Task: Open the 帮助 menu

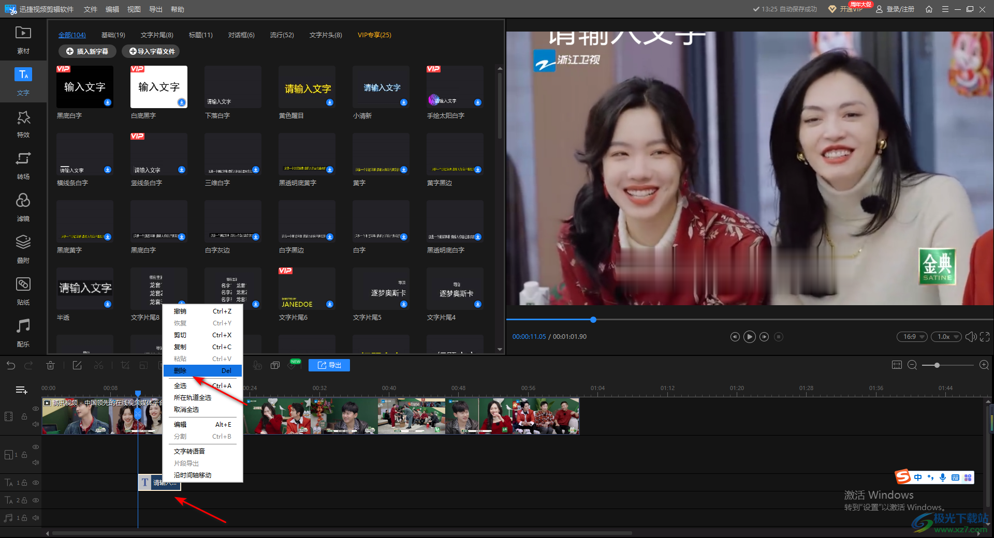Action: coord(178,9)
